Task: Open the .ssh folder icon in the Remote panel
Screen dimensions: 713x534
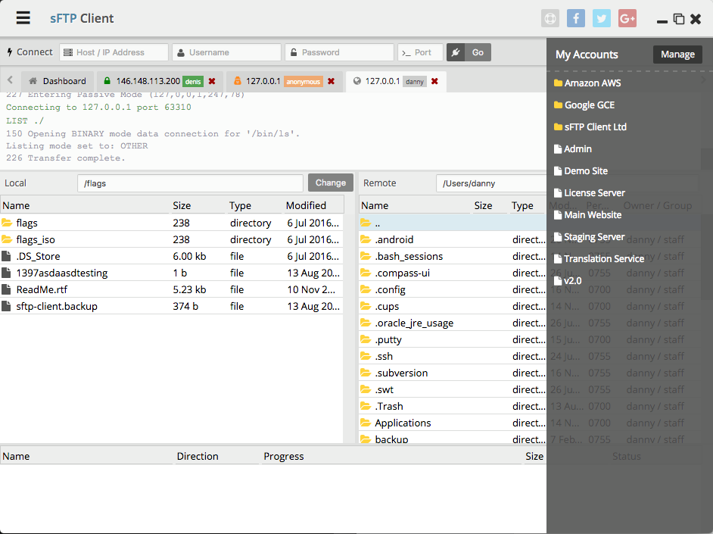Action: coord(367,356)
